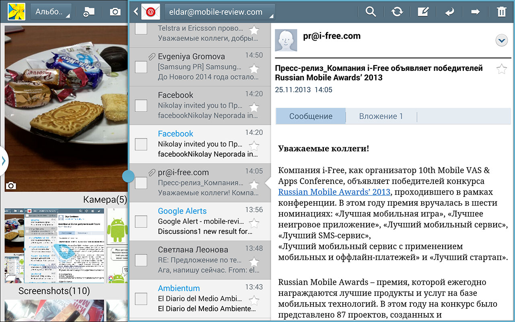Image resolution: width=515 pixels, height=322 pixels.
Task: Tap the pr@i-free.com sender avatar
Action: (286, 40)
